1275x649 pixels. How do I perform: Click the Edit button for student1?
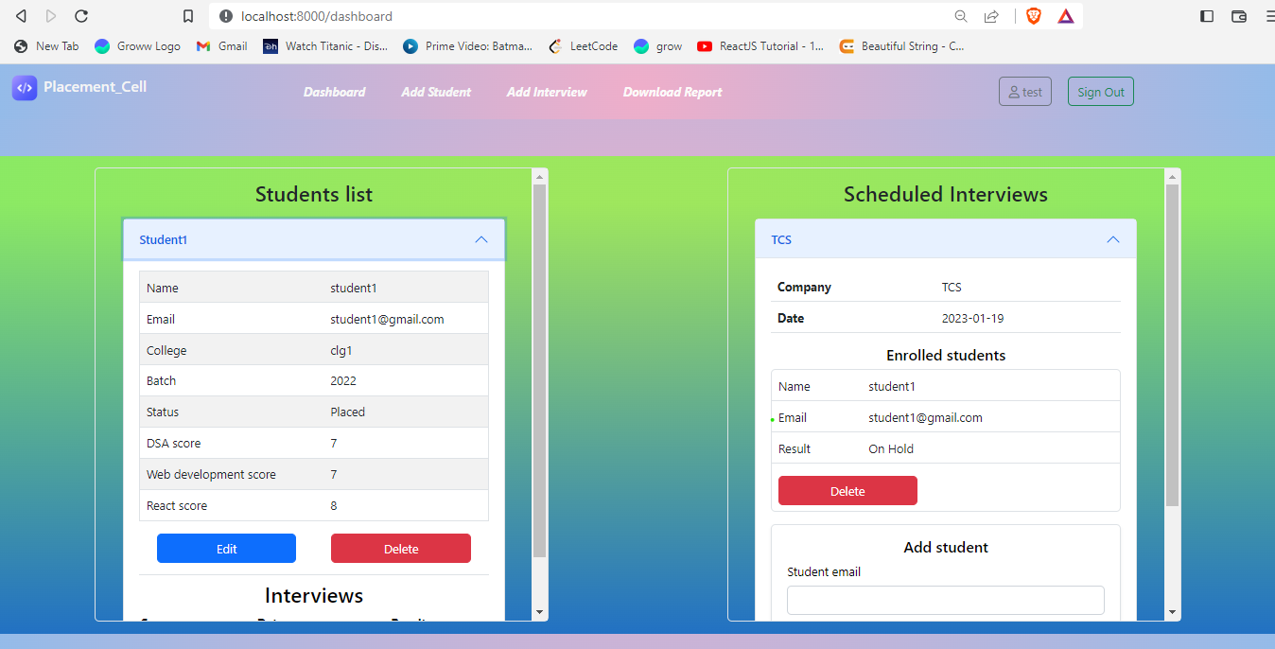226,548
